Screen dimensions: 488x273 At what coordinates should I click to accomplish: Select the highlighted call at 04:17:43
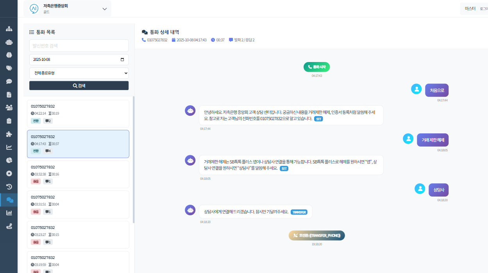coord(78,144)
